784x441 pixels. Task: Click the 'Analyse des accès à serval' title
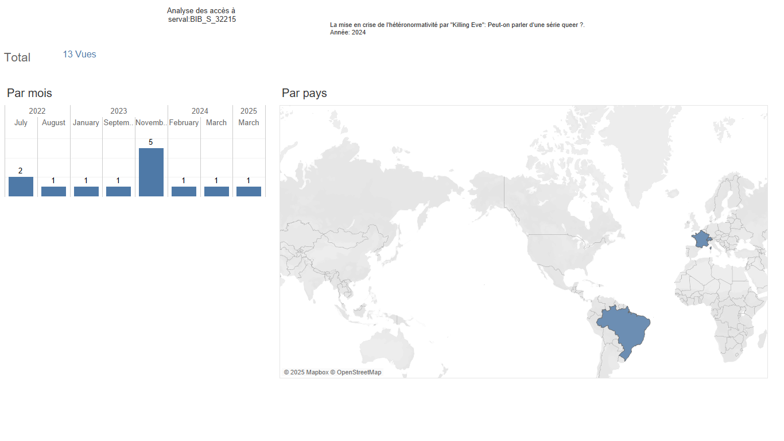click(x=201, y=15)
